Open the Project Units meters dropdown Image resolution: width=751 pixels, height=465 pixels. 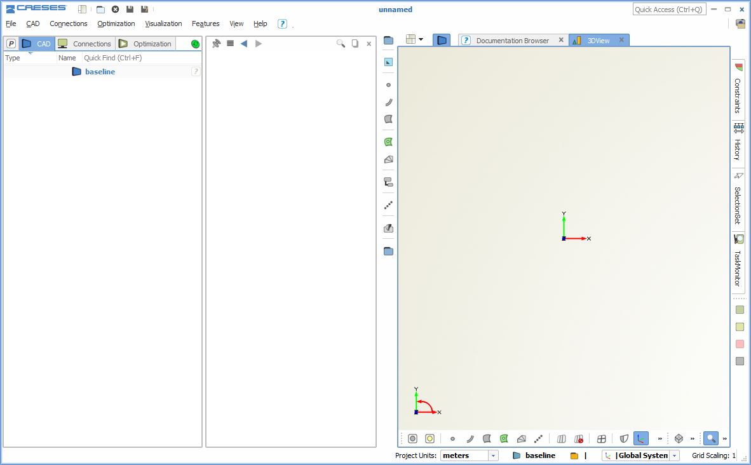click(x=493, y=455)
